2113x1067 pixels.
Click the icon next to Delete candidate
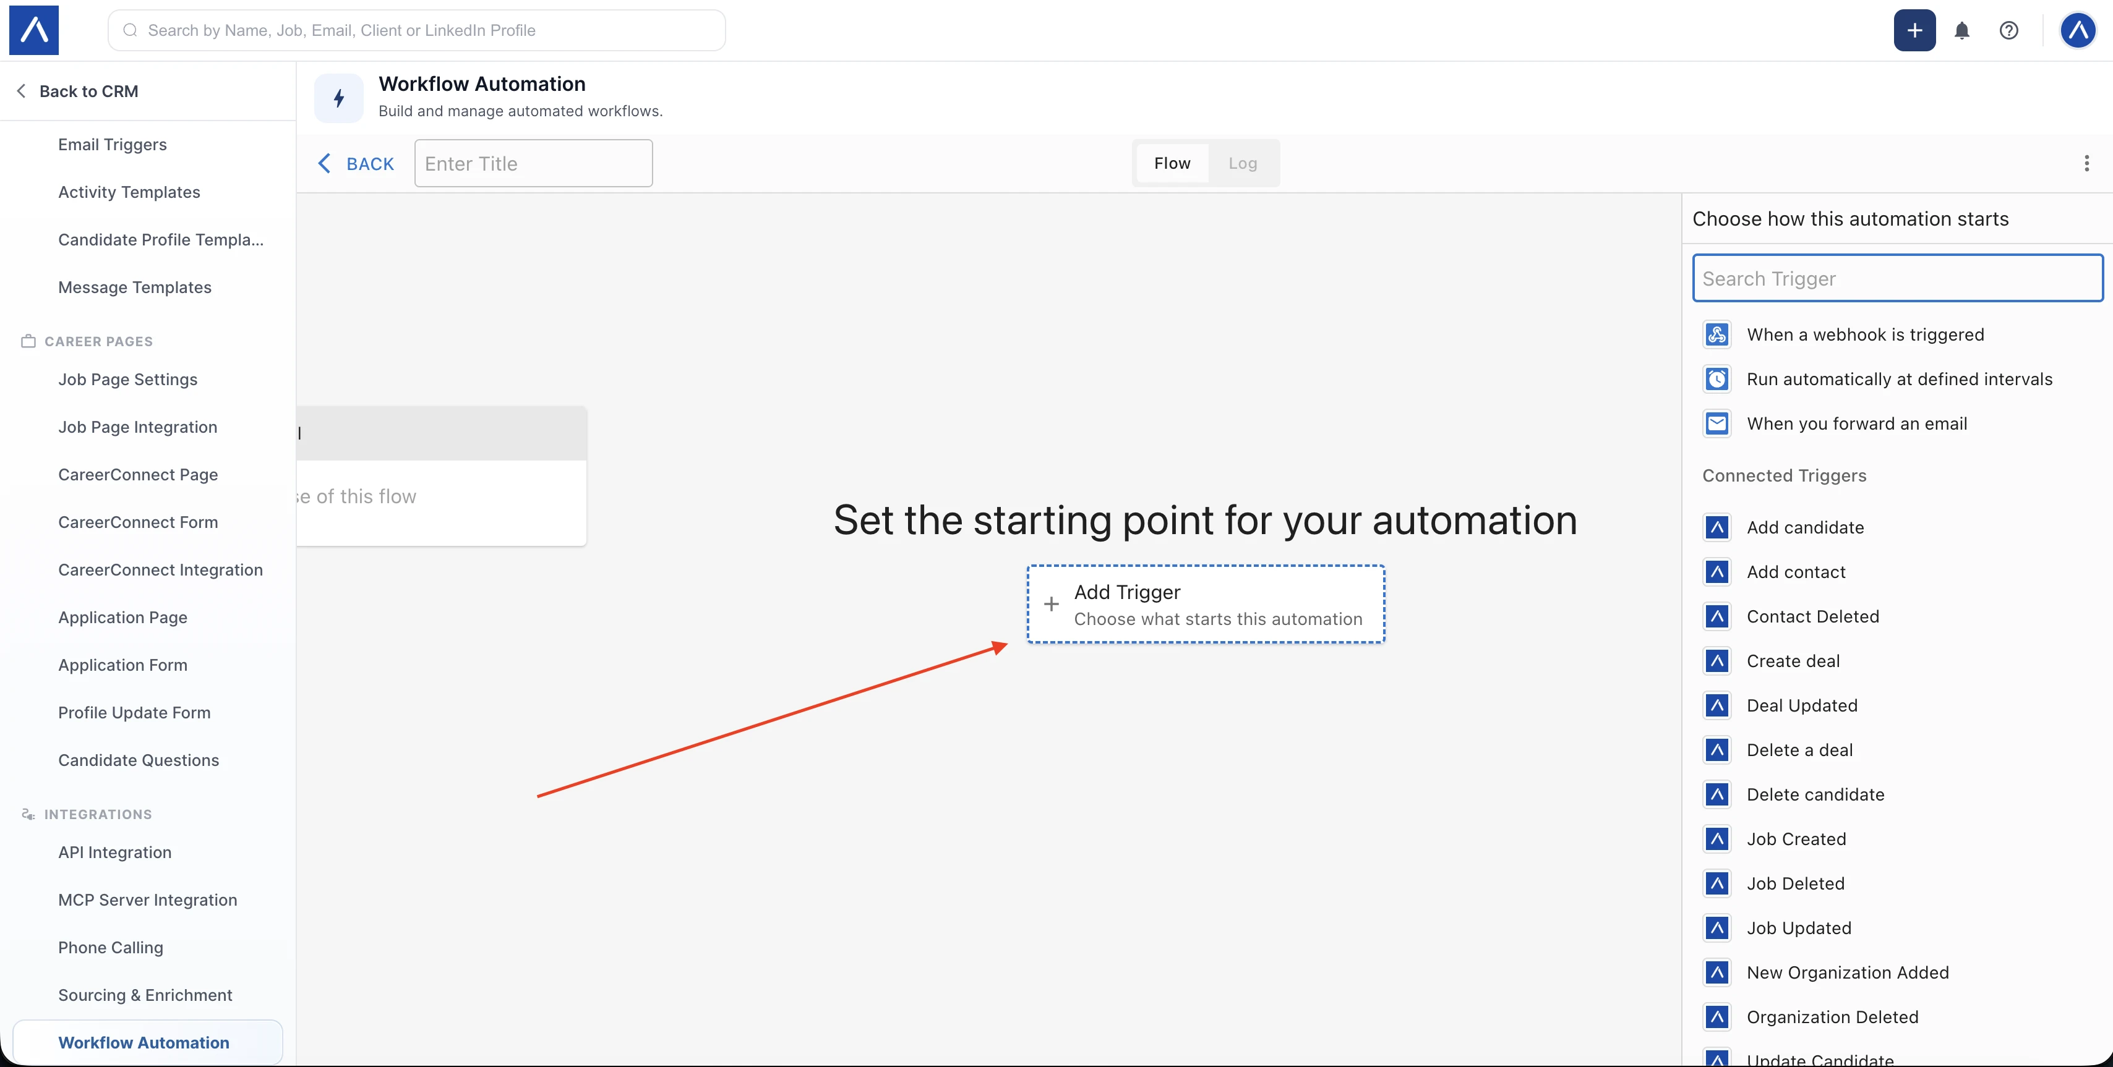(1717, 794)
